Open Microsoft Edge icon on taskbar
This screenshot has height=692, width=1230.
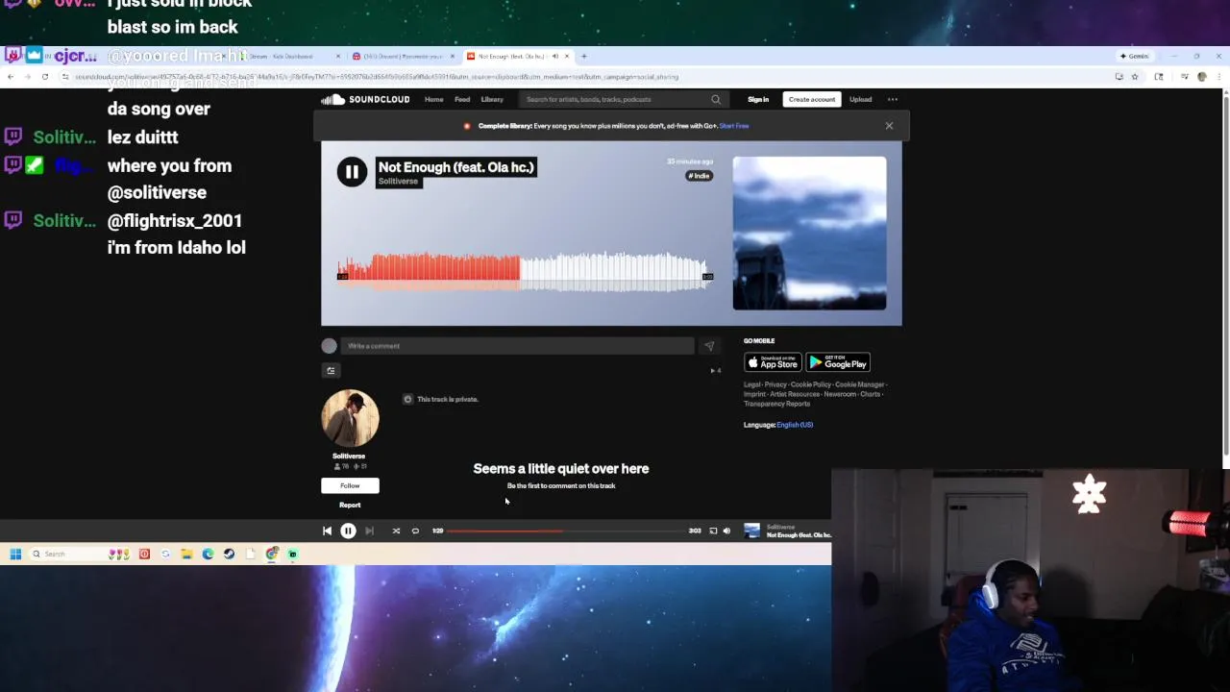(208, 554)
